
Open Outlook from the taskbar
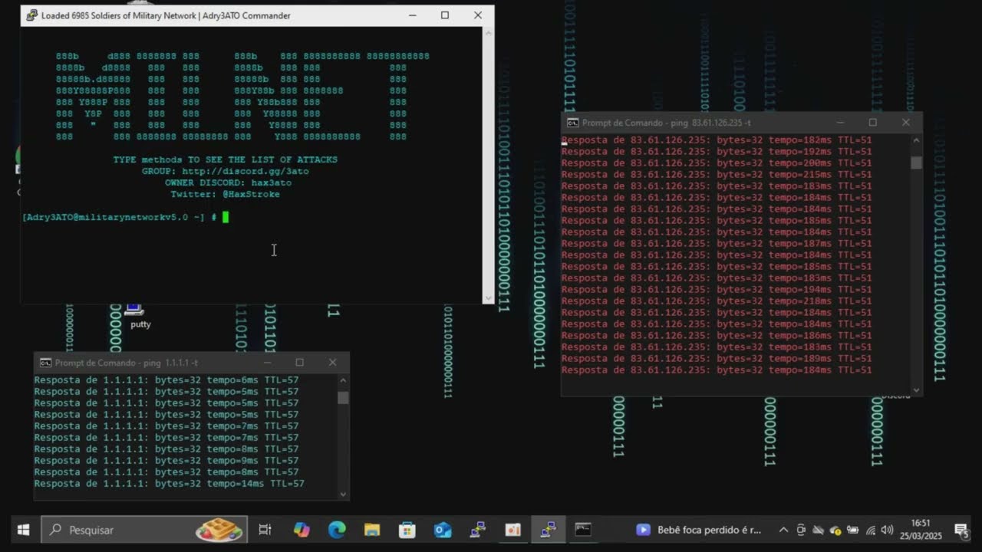[x=443, y=530]
